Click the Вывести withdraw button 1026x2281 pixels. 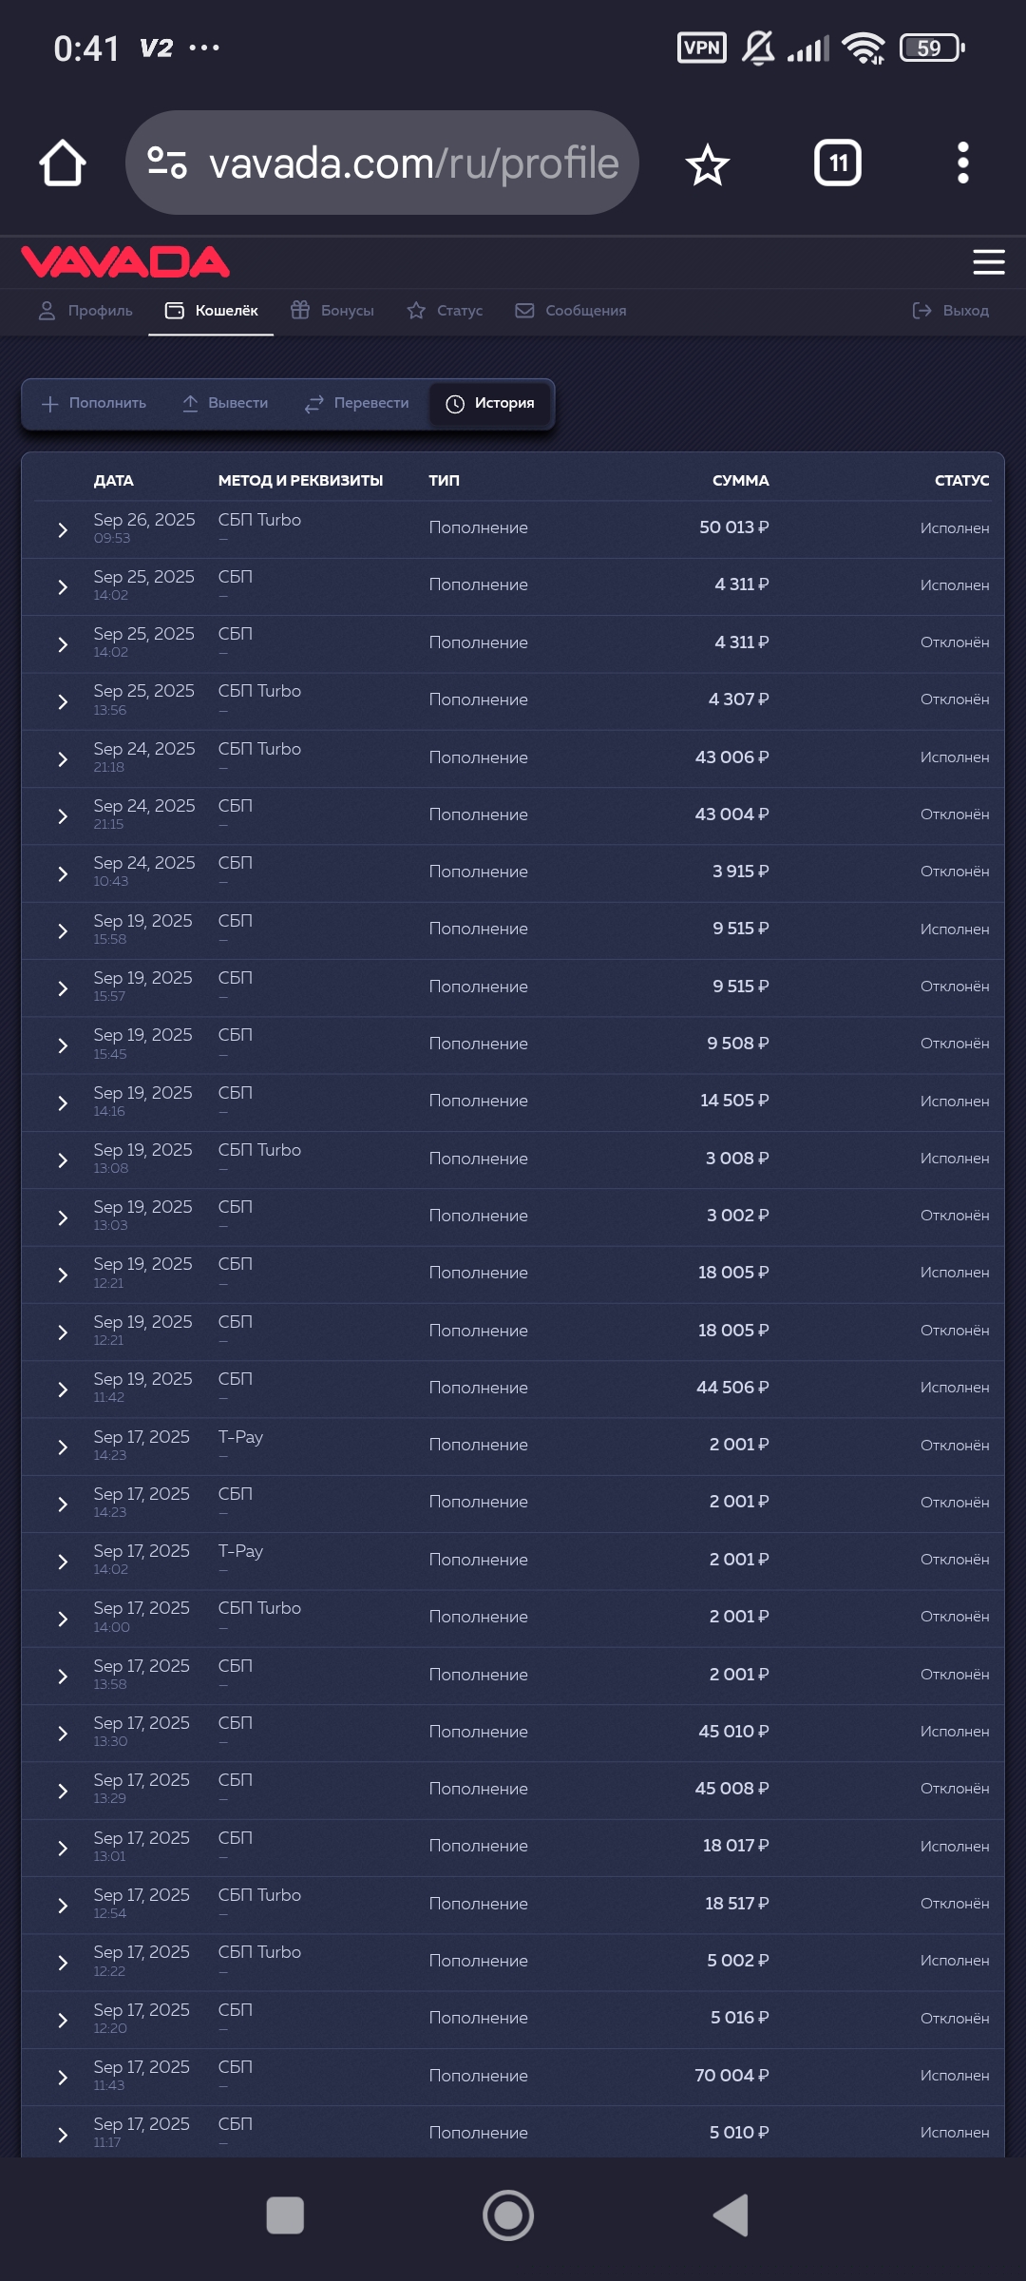coord(225,404)
